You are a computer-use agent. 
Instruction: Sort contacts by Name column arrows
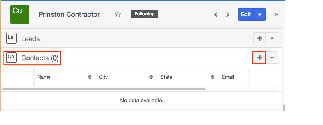pyautogui.click(x=90, y=77)
